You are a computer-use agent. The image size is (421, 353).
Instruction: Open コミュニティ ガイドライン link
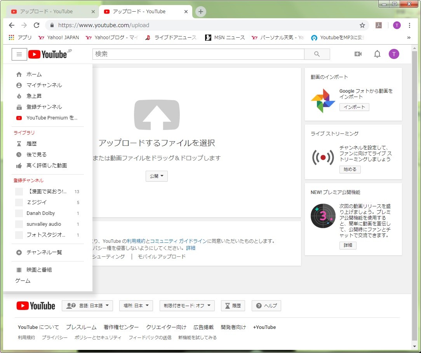pyautogui.click(x=179, y=241)
